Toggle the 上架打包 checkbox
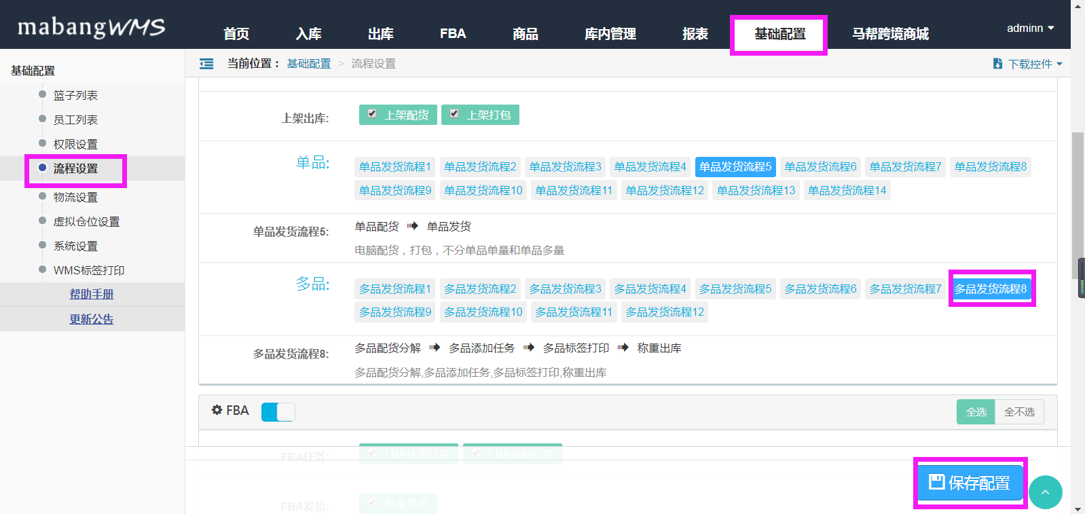The height and width of the screenshot is (514, 1085). [x=454, y=114]
